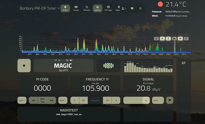205x124 pixels.
Task: Open the Auto bandwidth dropdown menu
Action: click(157, 100)
